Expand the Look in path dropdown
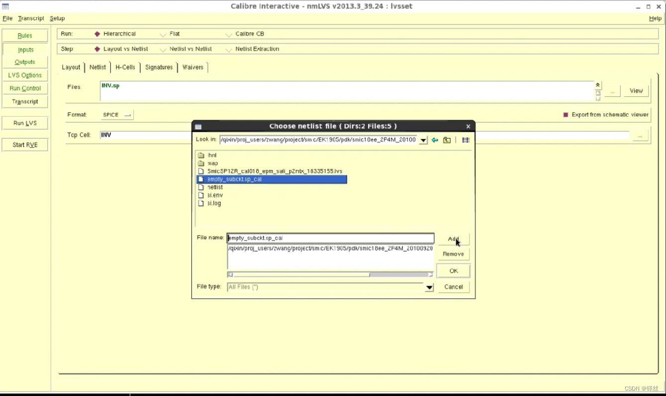The image size is (666, 396). click(423, 140)
